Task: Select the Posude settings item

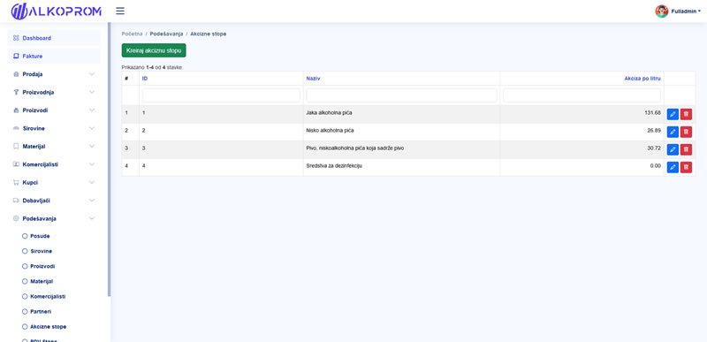Action: click(40, 236)
